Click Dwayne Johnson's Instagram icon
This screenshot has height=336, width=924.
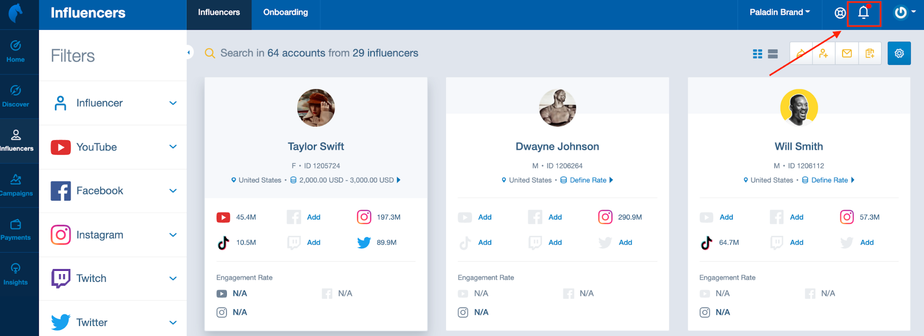(x=605, y=217)
